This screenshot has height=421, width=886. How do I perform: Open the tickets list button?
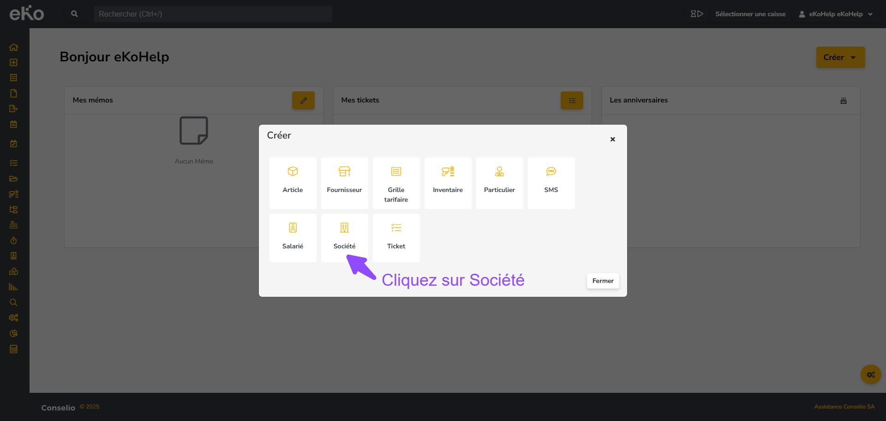click(572, 100)
